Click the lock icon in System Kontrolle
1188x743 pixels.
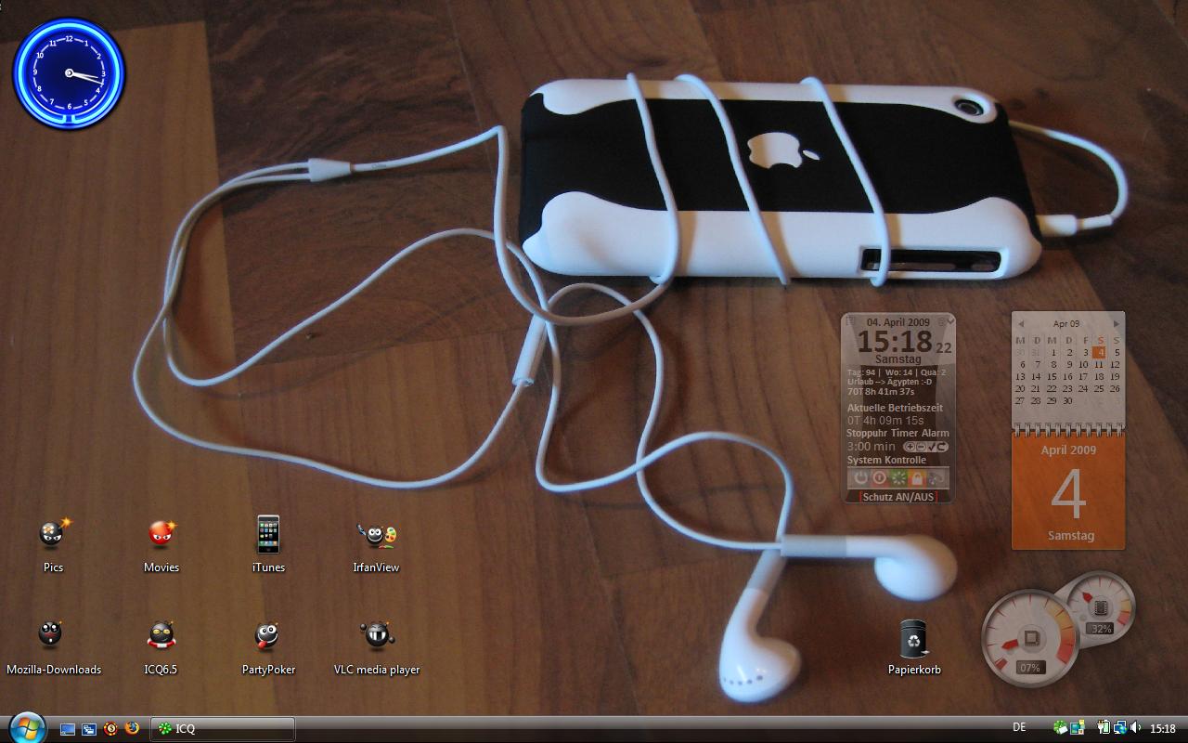tap(918, 478)
